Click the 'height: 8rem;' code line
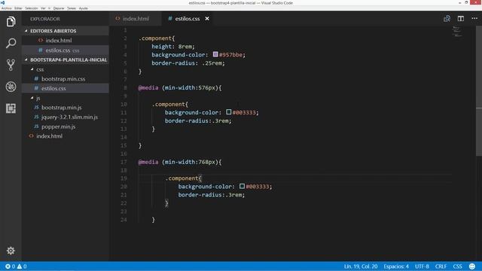The image size is (482, 271). click(173, 47)
